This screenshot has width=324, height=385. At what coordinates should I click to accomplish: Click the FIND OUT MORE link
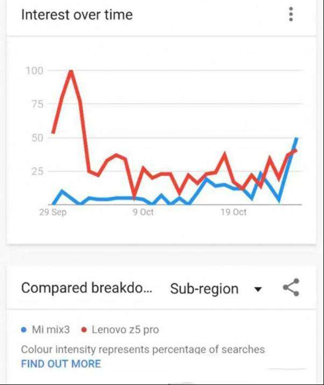[61, 364]
